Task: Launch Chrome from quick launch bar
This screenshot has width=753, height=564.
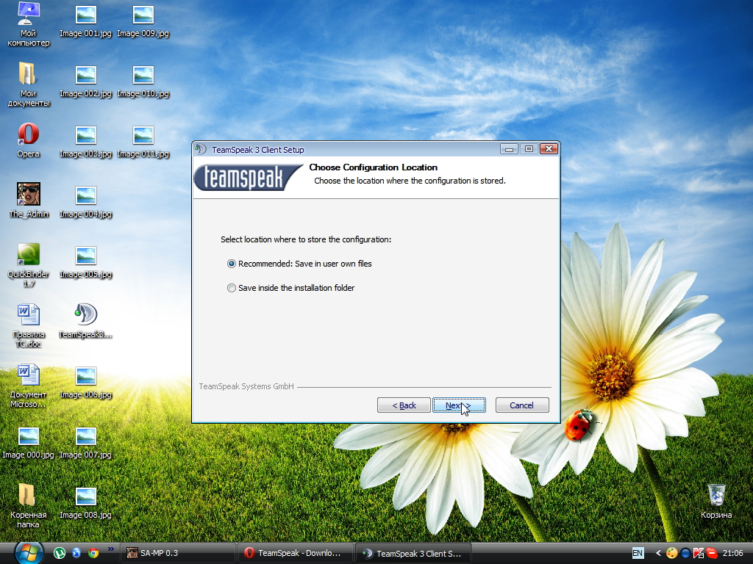Action: (x=93, y=553)
